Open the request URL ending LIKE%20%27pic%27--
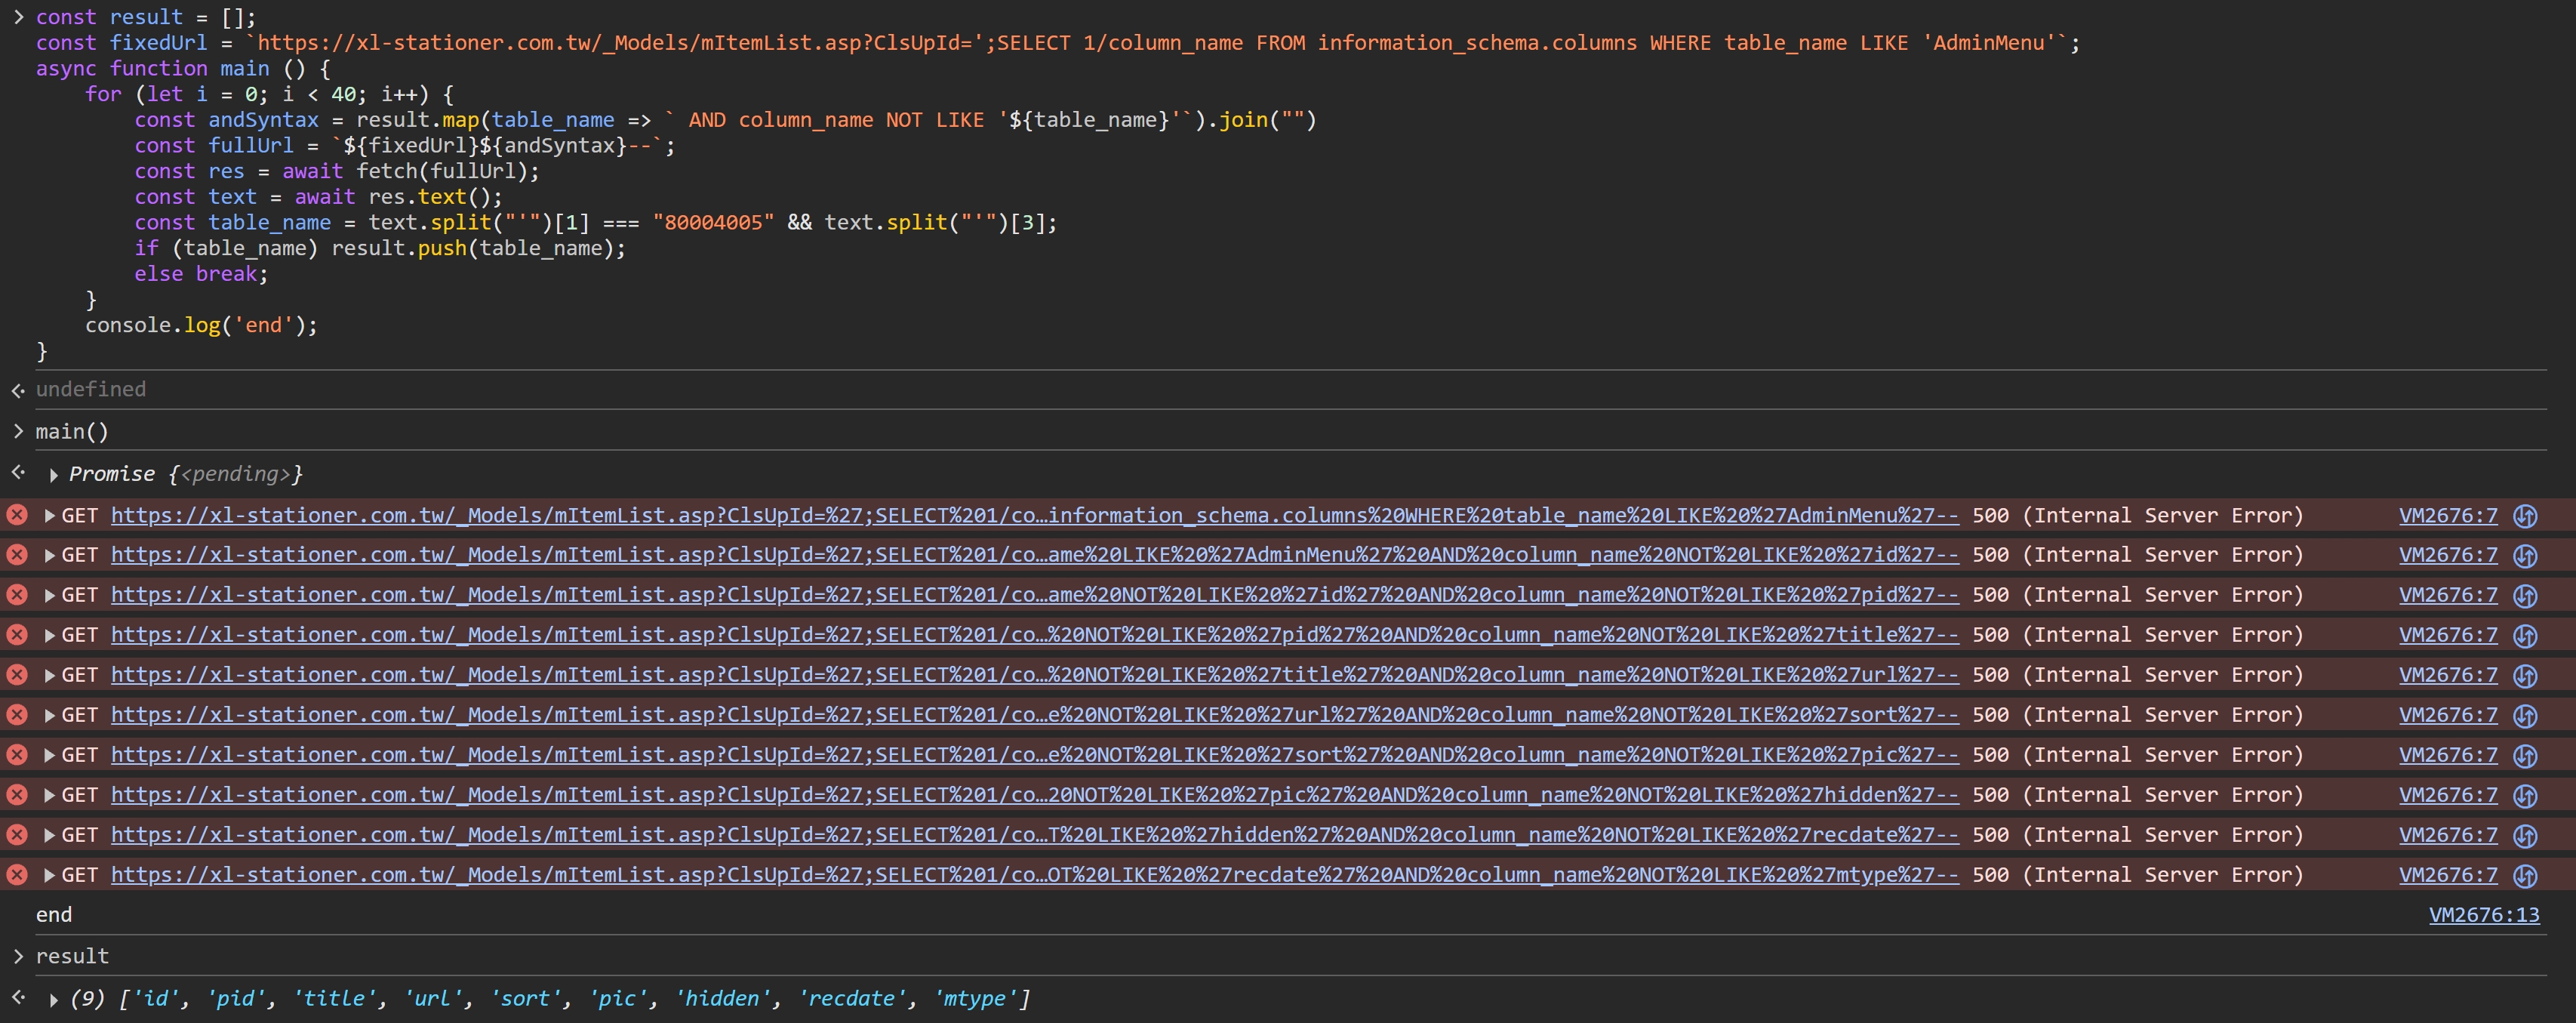Viewport: 2576px width, 1023px height. 1035,756
